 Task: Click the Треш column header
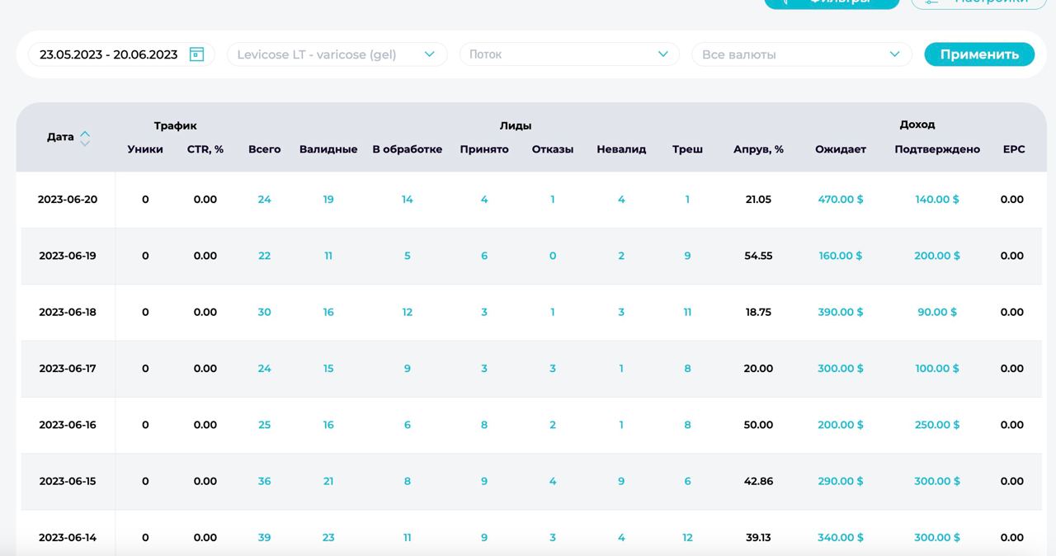[687, 149]
